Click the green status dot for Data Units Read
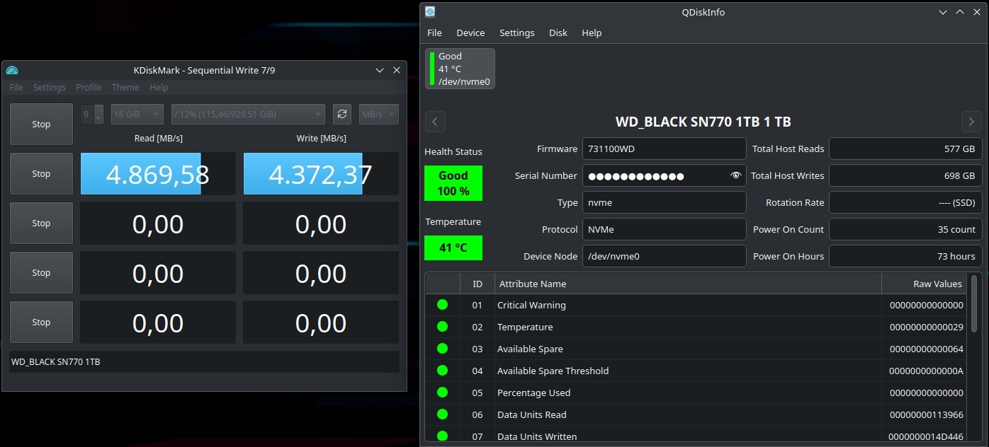Viewport: 989px width, 447px height. coord(442,414)
